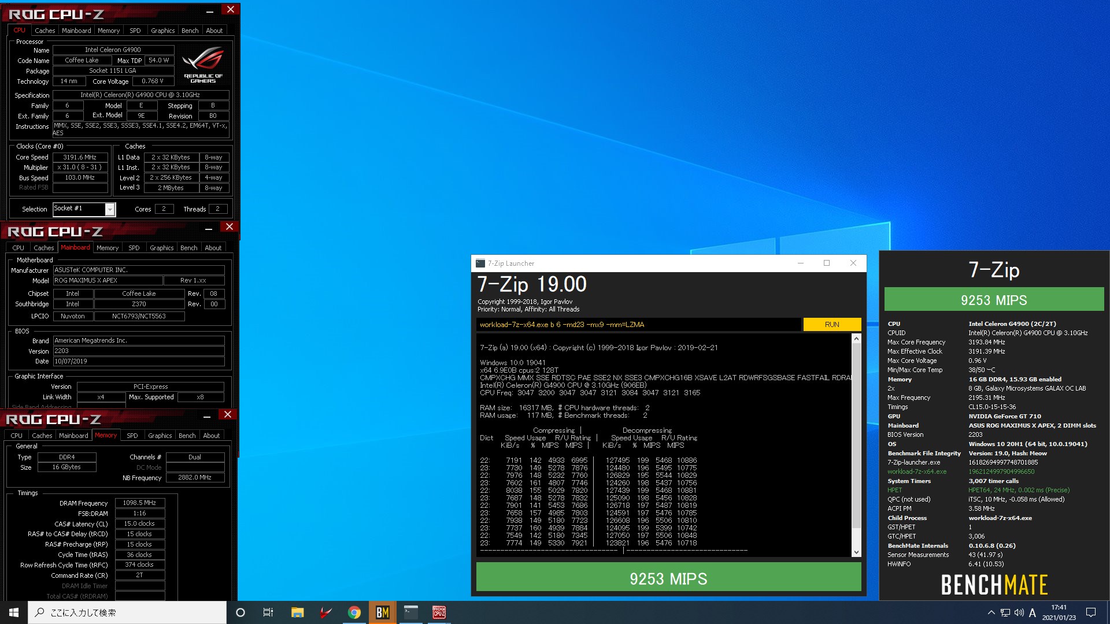Click the taskbar search box

pos(127,612)
